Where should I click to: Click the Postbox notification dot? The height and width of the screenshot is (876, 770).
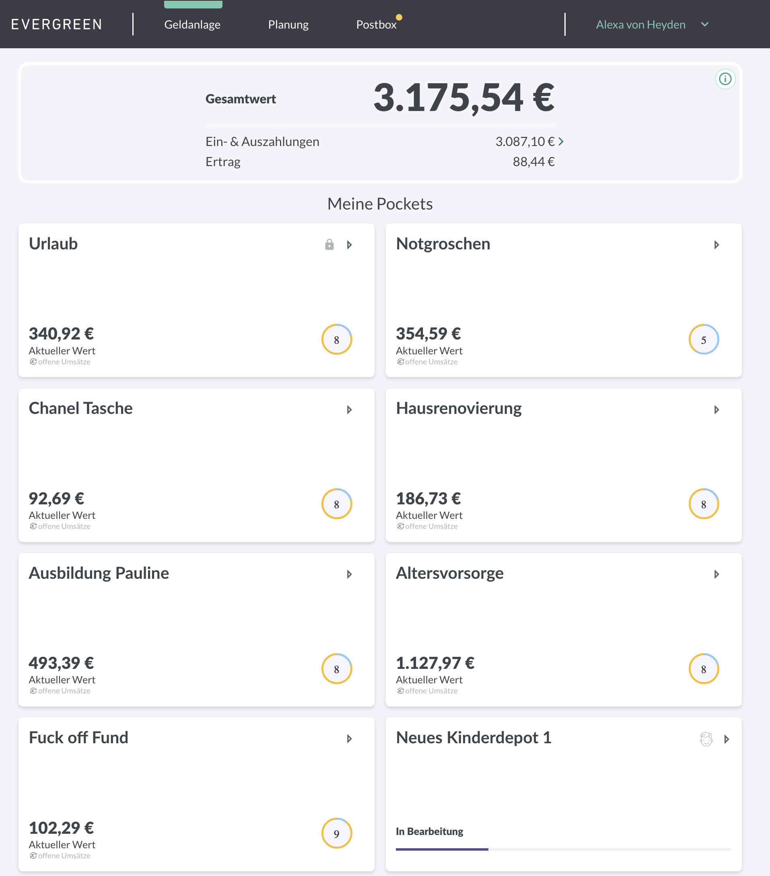click(x=399, y=18)
